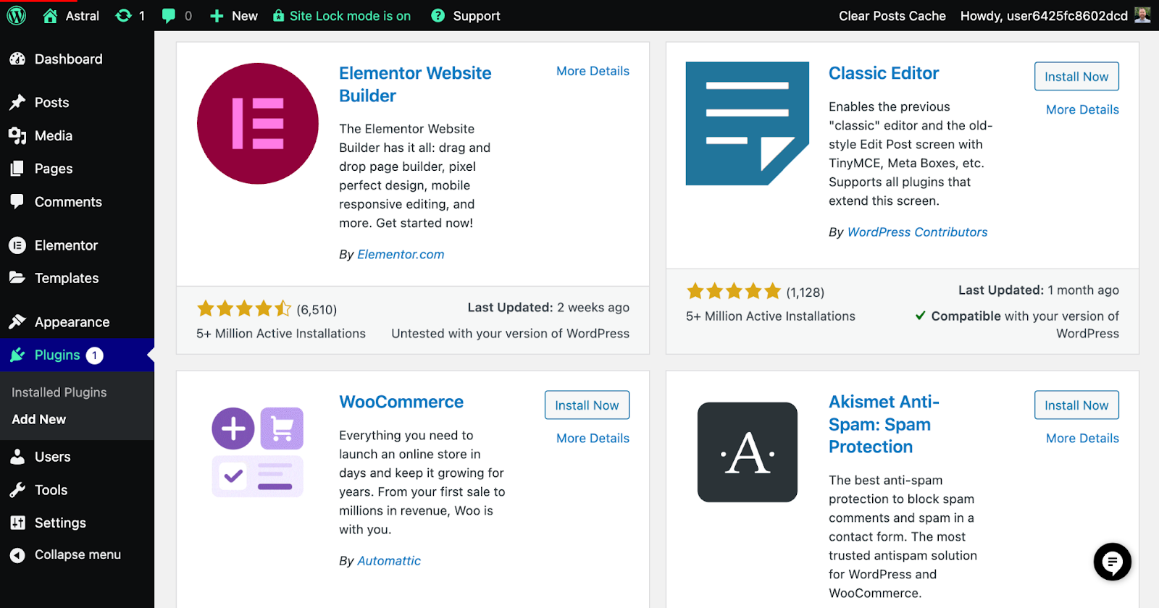Screen dimensions: 1159x608
Task: Select the Media library icon
Action: pyautogui.click(x=16, y=135)
